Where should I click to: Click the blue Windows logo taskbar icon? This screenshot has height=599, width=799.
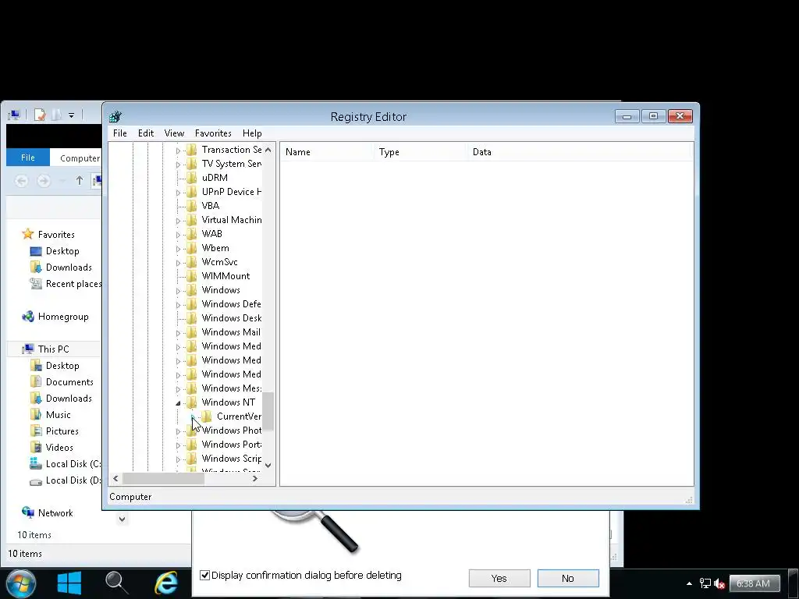(69, 583)
